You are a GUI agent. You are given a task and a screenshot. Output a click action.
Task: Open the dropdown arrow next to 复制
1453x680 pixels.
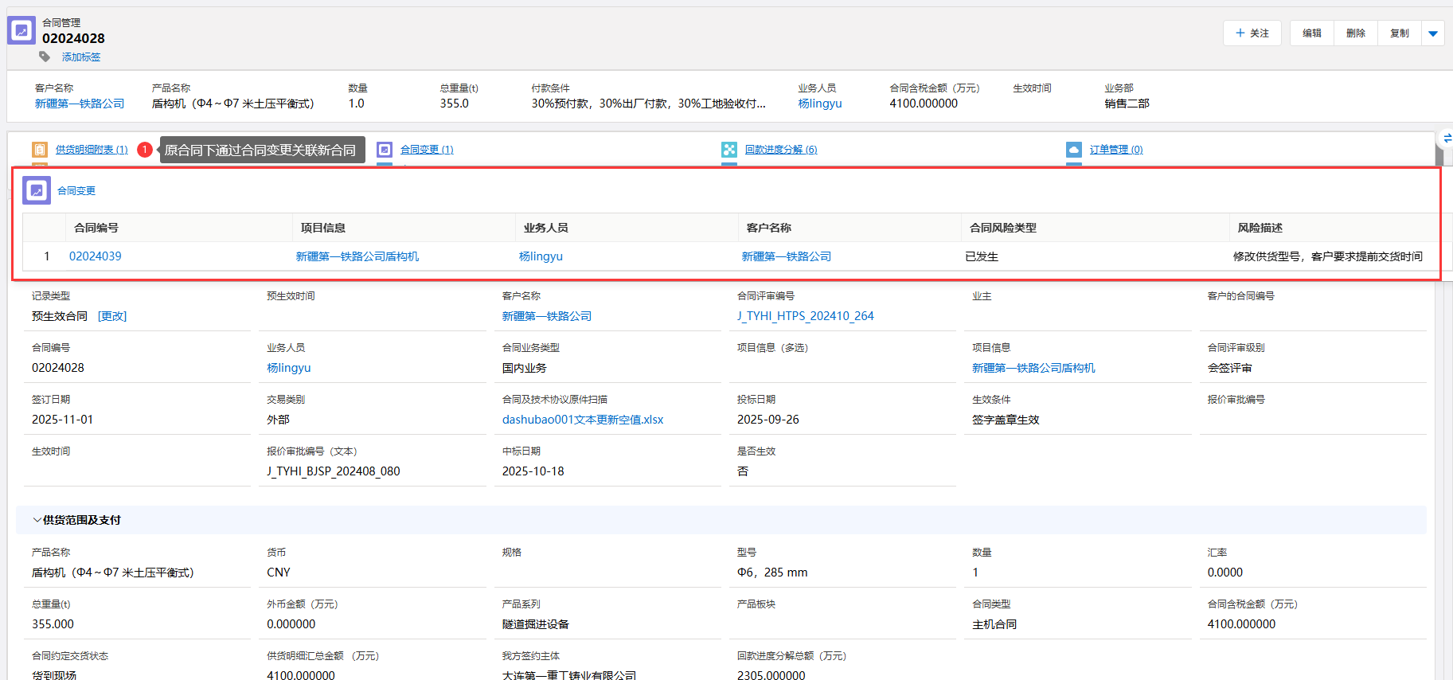click(x=1433, y=33)
